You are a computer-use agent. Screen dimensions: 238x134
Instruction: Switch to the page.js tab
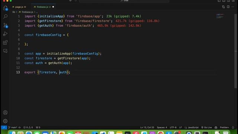click(x=19, y=7)
